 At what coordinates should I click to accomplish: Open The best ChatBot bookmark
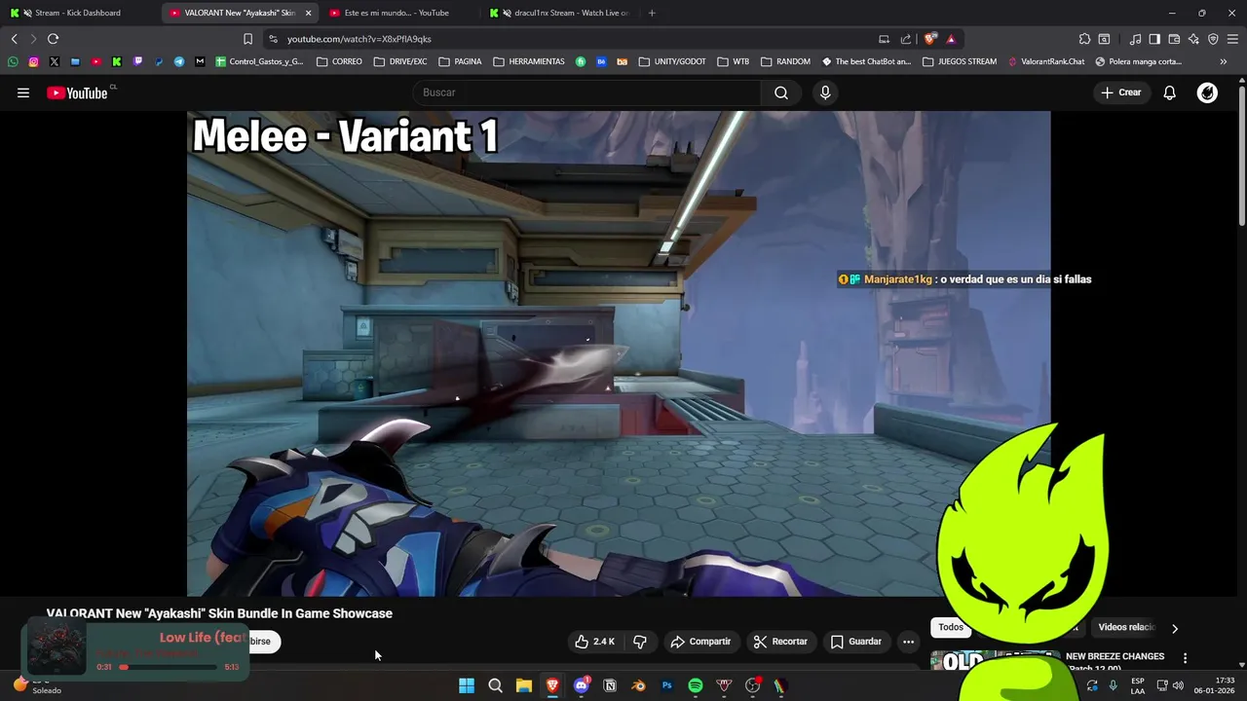click(x=866, y=61)
